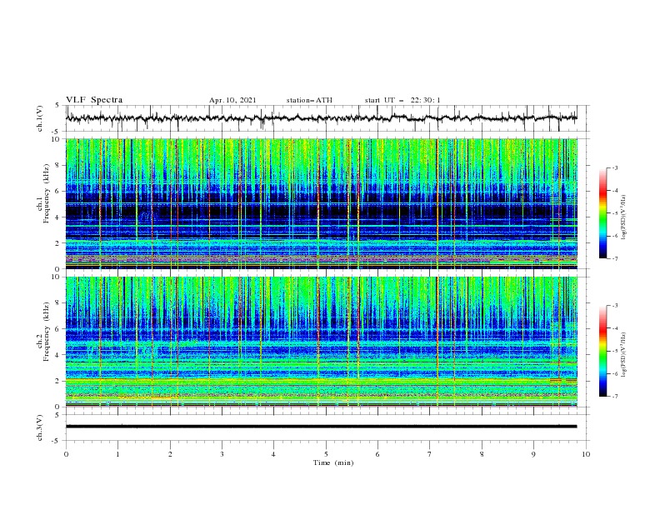Click '6' kHz tick on ch.2 frequency axis
The image size is (660, 510).
click(58, 329)
